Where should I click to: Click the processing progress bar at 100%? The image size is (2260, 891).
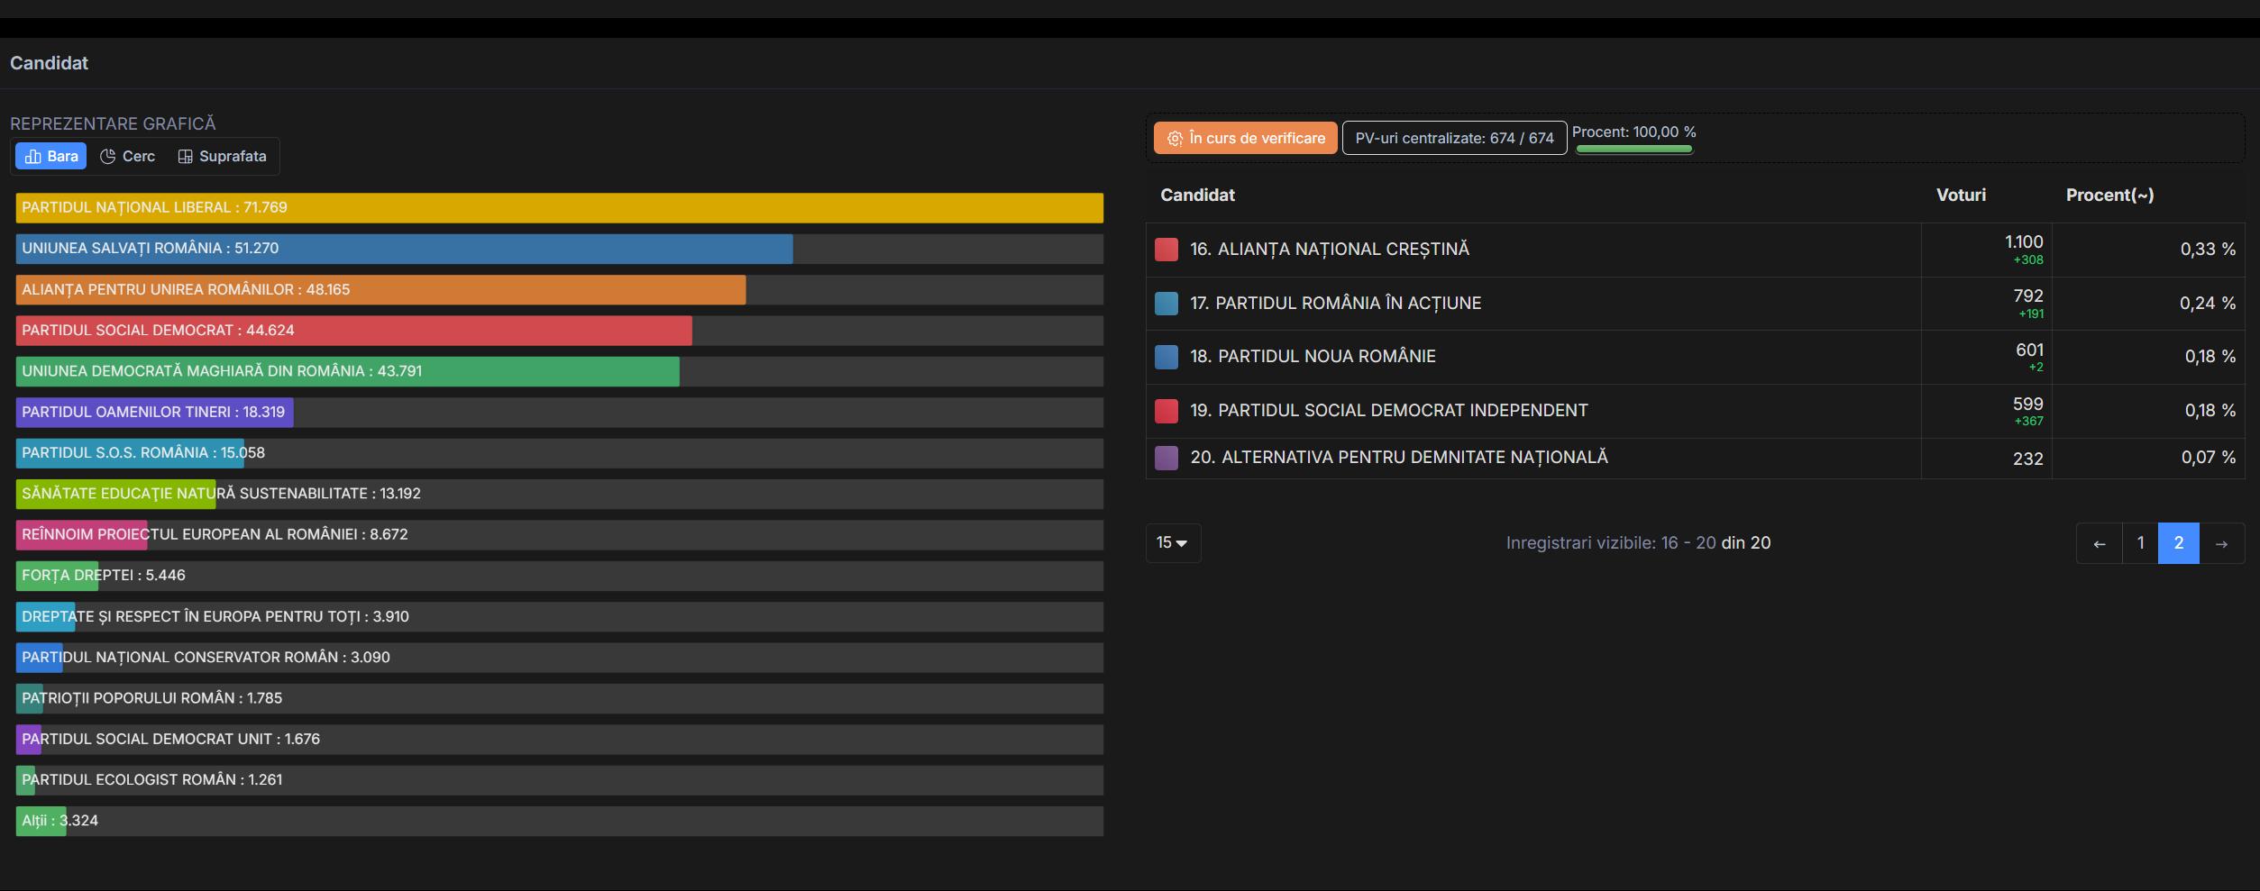click(1633, 150)
